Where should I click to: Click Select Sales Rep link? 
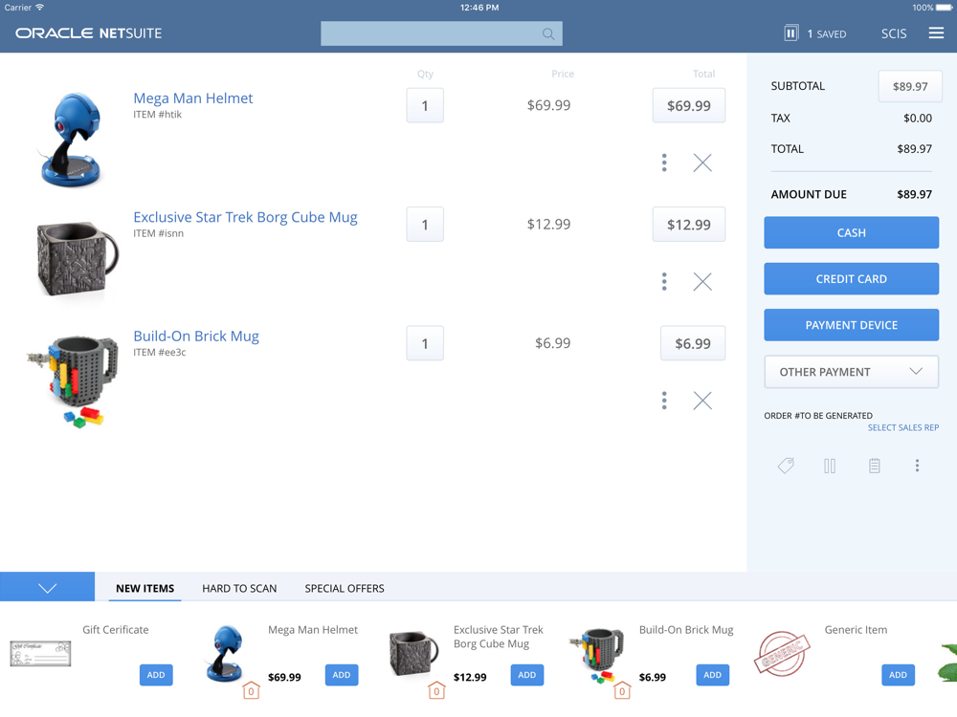(903, 427)
